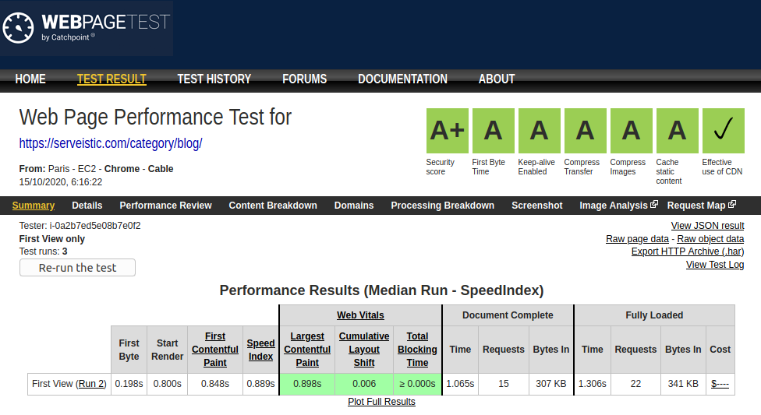Click the 0.889s Speed Index value
The height and width of the screenshot is (415, 761).
[260, 384]
